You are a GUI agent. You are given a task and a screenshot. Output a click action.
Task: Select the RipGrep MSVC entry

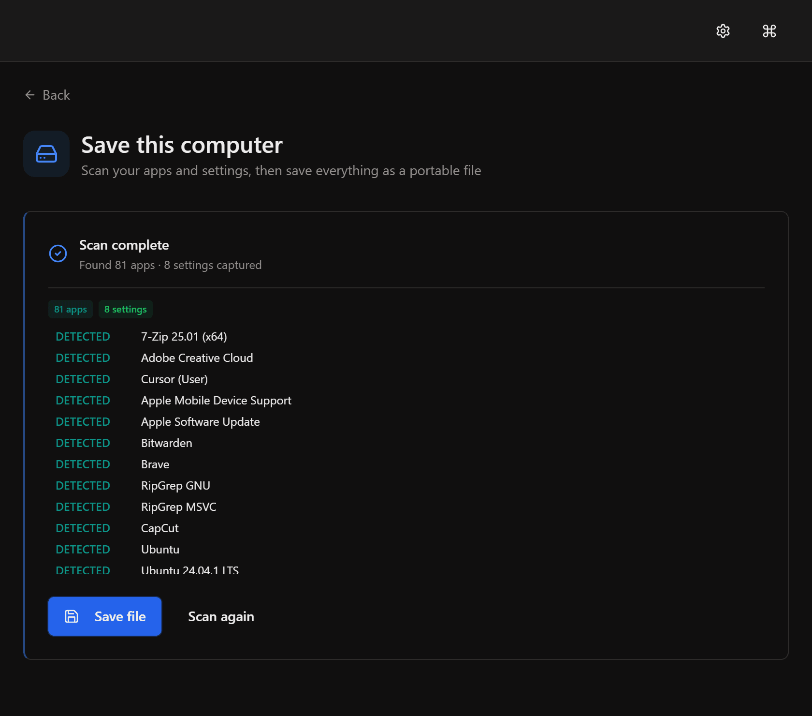pos(178,507)
